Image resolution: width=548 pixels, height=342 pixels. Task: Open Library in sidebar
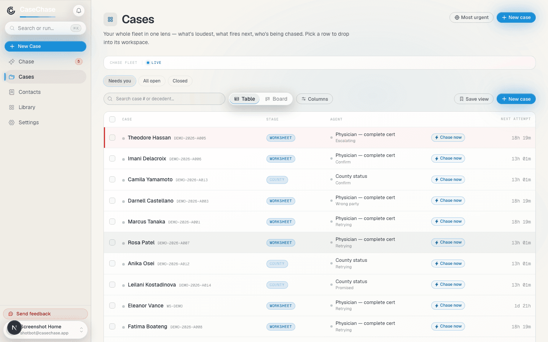pos(45,107)
